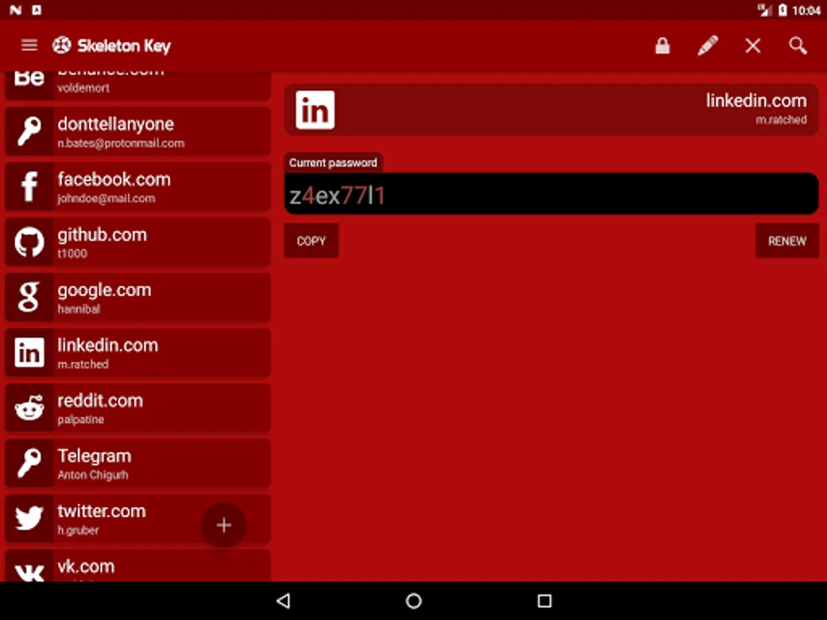Open the navigation drawer menu
The width and height of the screenshot is (827, 620).
(x=29, y=45)
